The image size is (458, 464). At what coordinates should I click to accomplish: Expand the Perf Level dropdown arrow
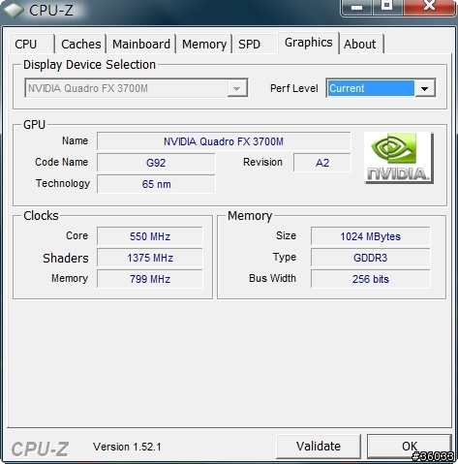424,88
